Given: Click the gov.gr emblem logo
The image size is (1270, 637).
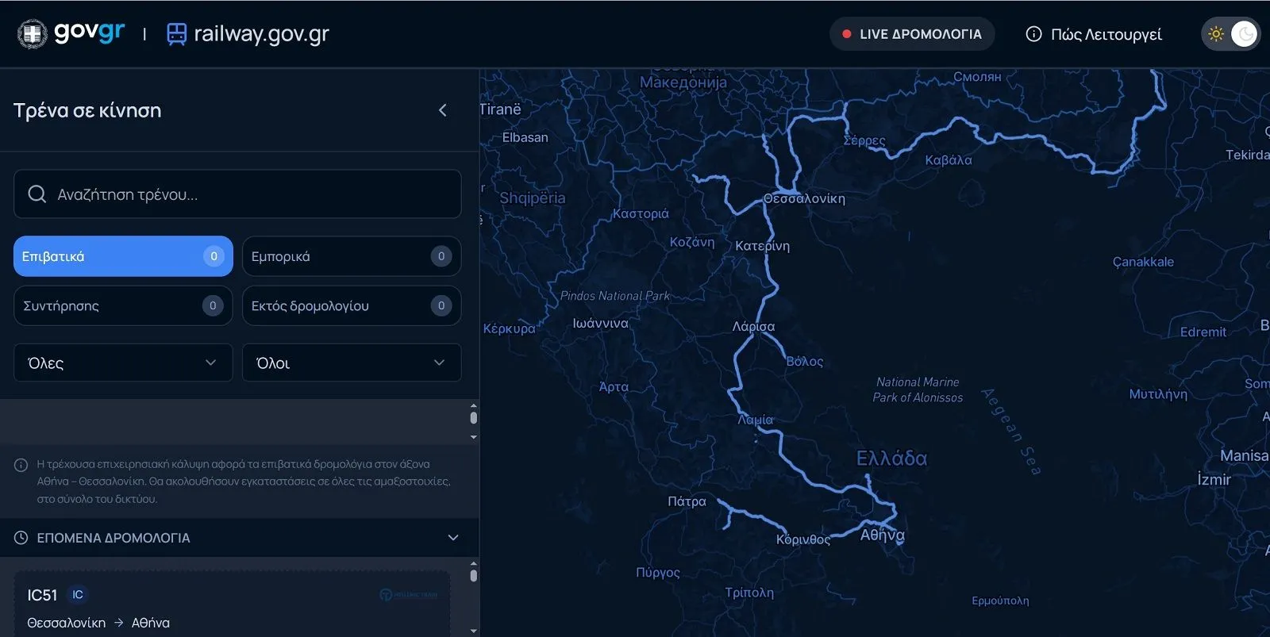Looking at the screenshot, I should click(x=33, y=34).
